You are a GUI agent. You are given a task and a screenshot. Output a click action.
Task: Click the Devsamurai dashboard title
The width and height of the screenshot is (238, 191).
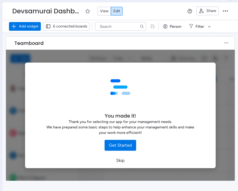tap(46, 11)
